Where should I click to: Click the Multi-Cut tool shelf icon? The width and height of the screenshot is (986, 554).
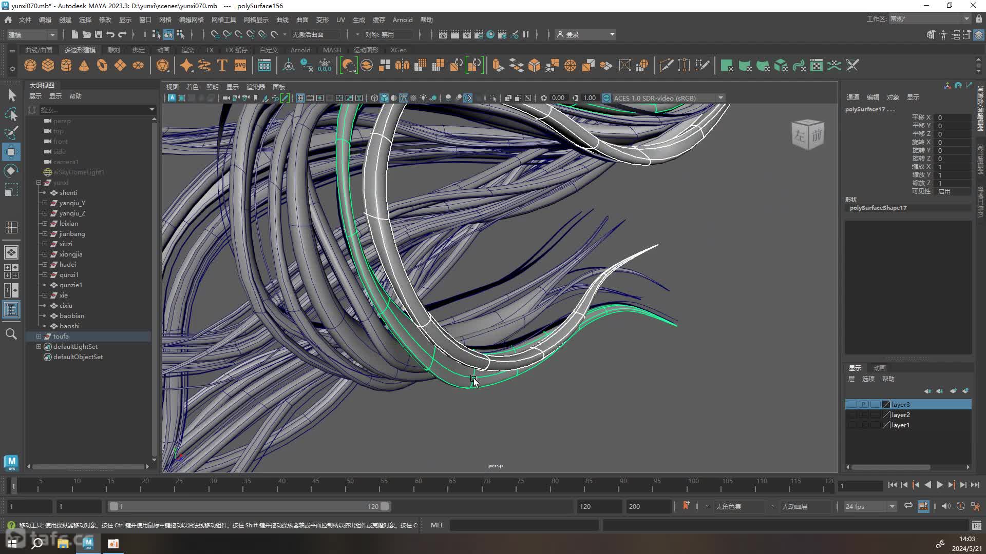666,65
